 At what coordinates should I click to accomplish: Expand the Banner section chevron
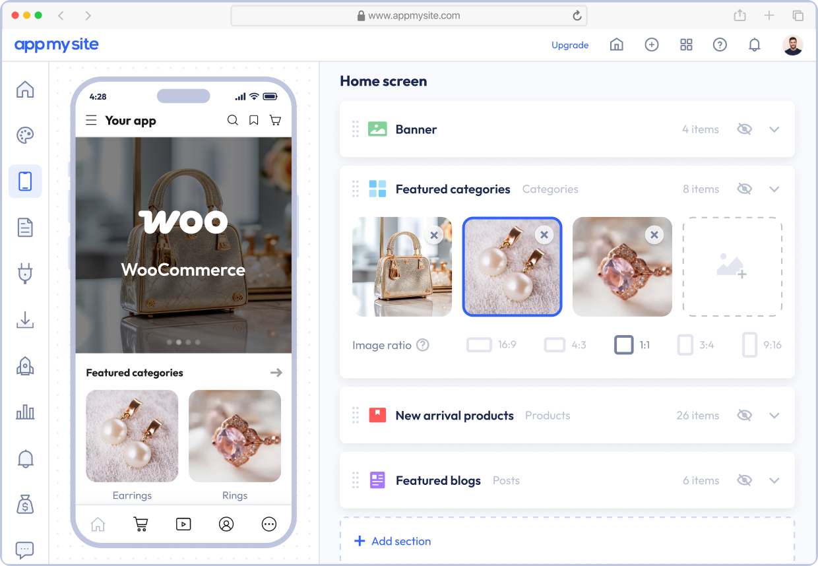(x=774, y=129)
